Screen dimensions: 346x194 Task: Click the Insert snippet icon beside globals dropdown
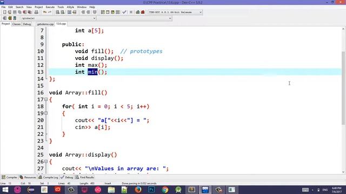click(4, 18)
